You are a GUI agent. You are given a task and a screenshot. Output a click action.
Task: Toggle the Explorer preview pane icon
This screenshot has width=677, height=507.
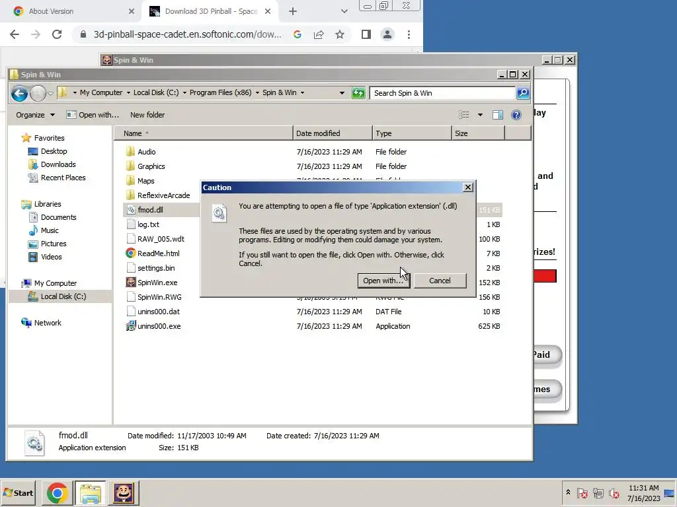pos(497,115)
